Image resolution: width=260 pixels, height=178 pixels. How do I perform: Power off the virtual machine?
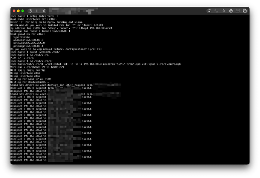pos(31,11)
